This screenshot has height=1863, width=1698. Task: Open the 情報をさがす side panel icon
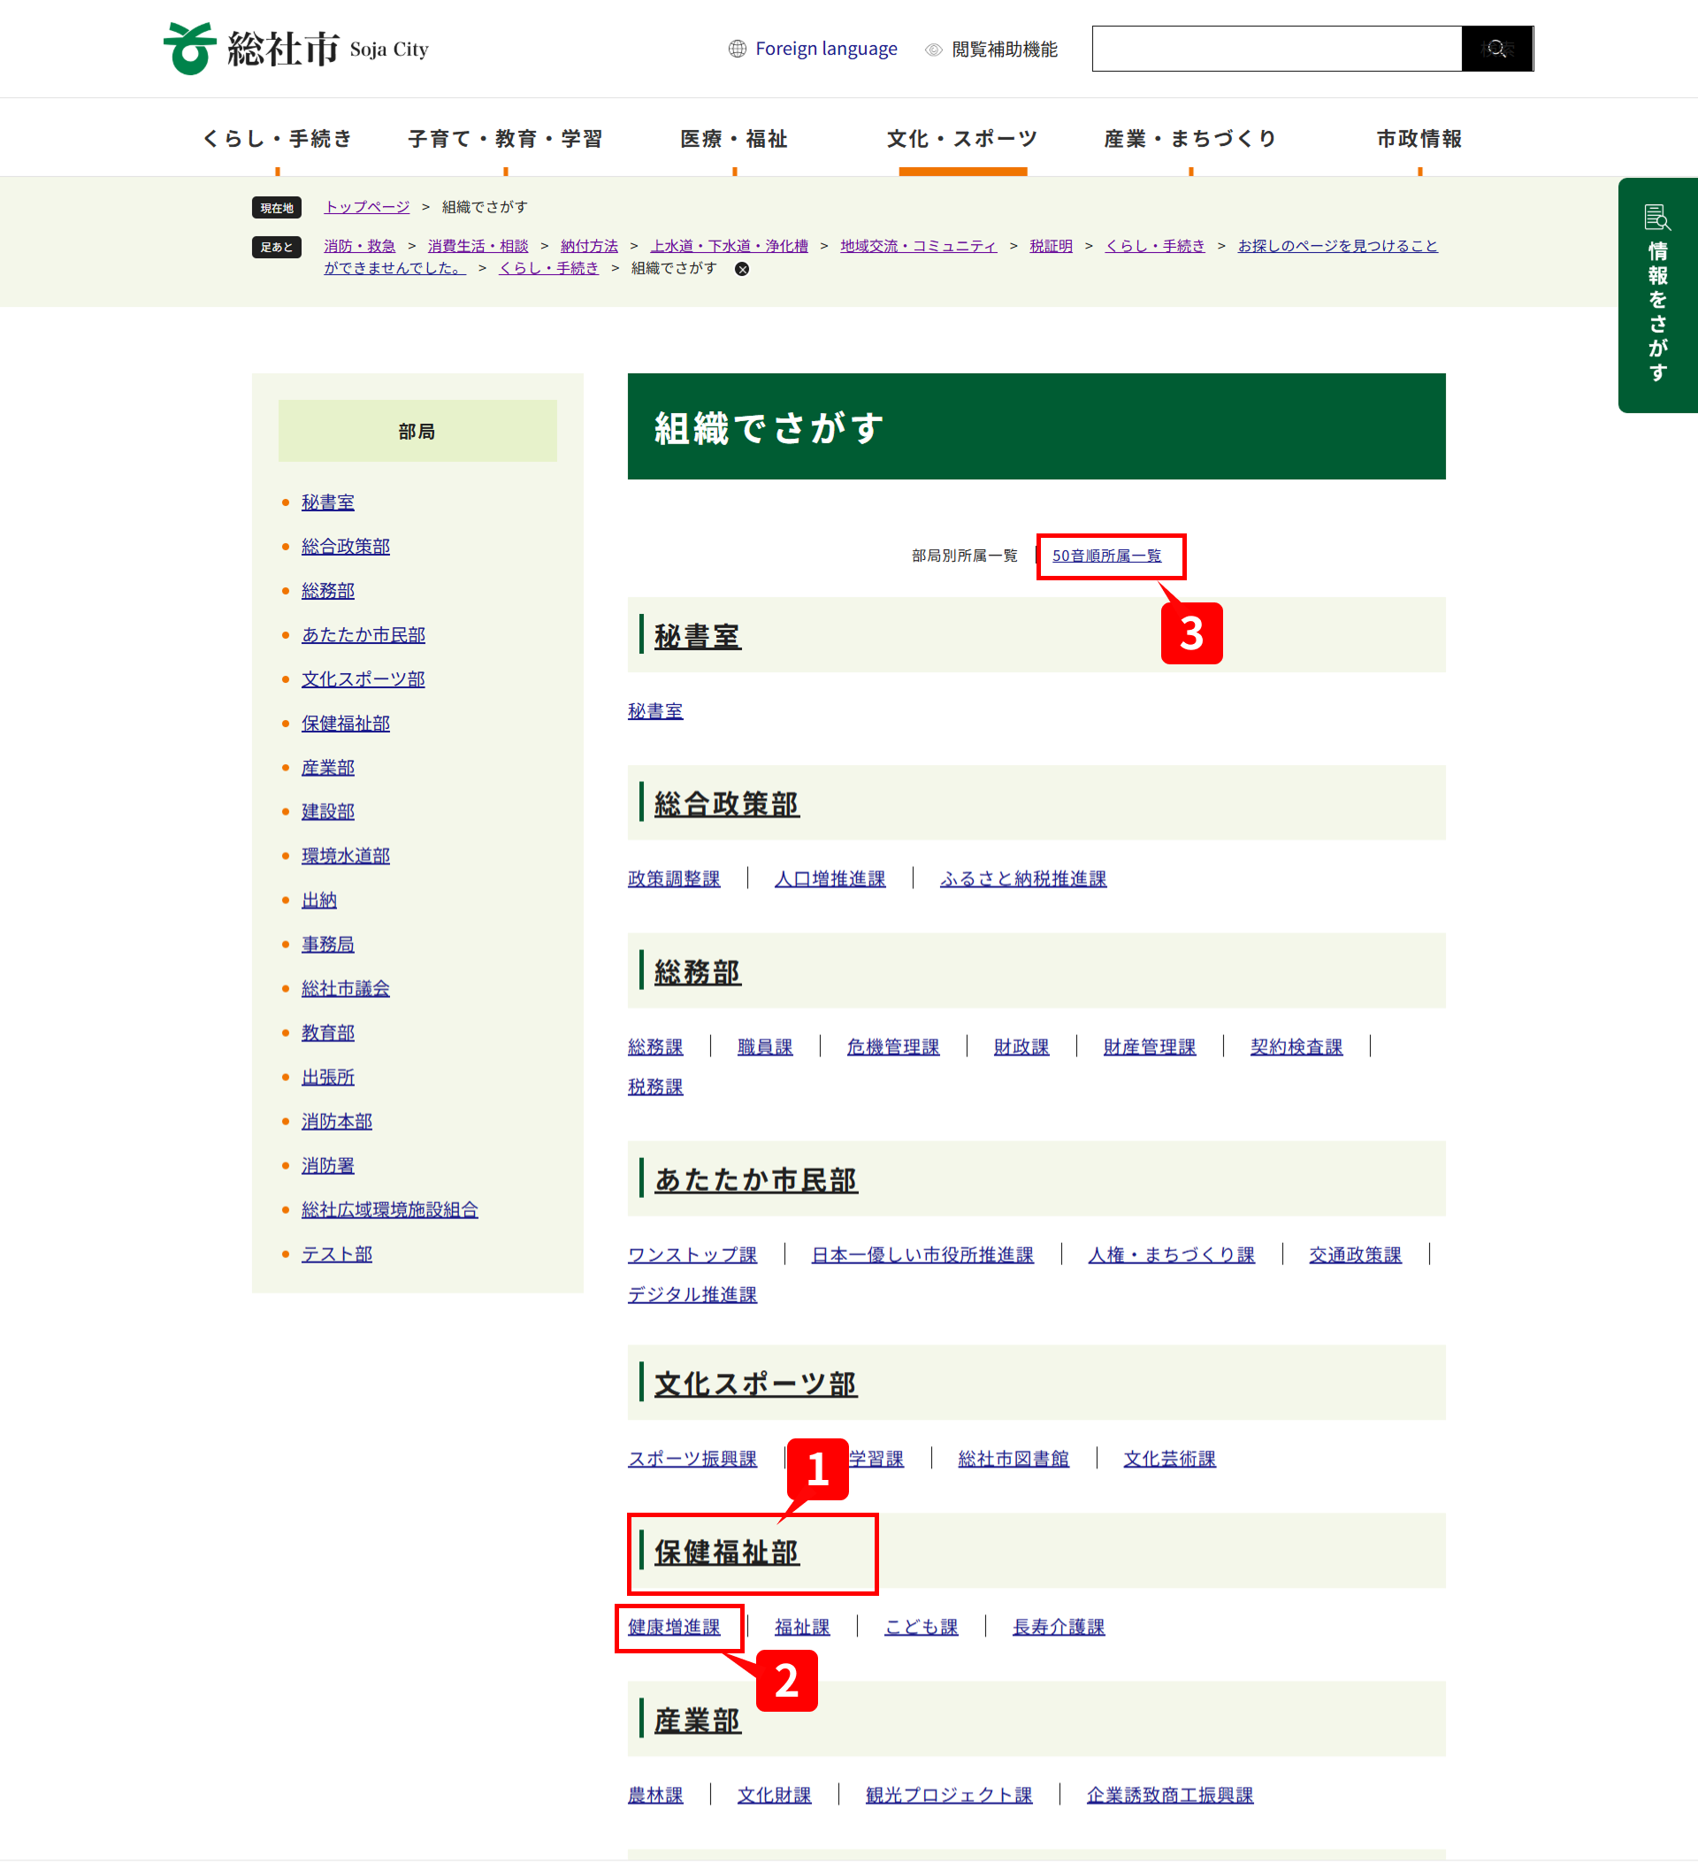coord(1656,218)
